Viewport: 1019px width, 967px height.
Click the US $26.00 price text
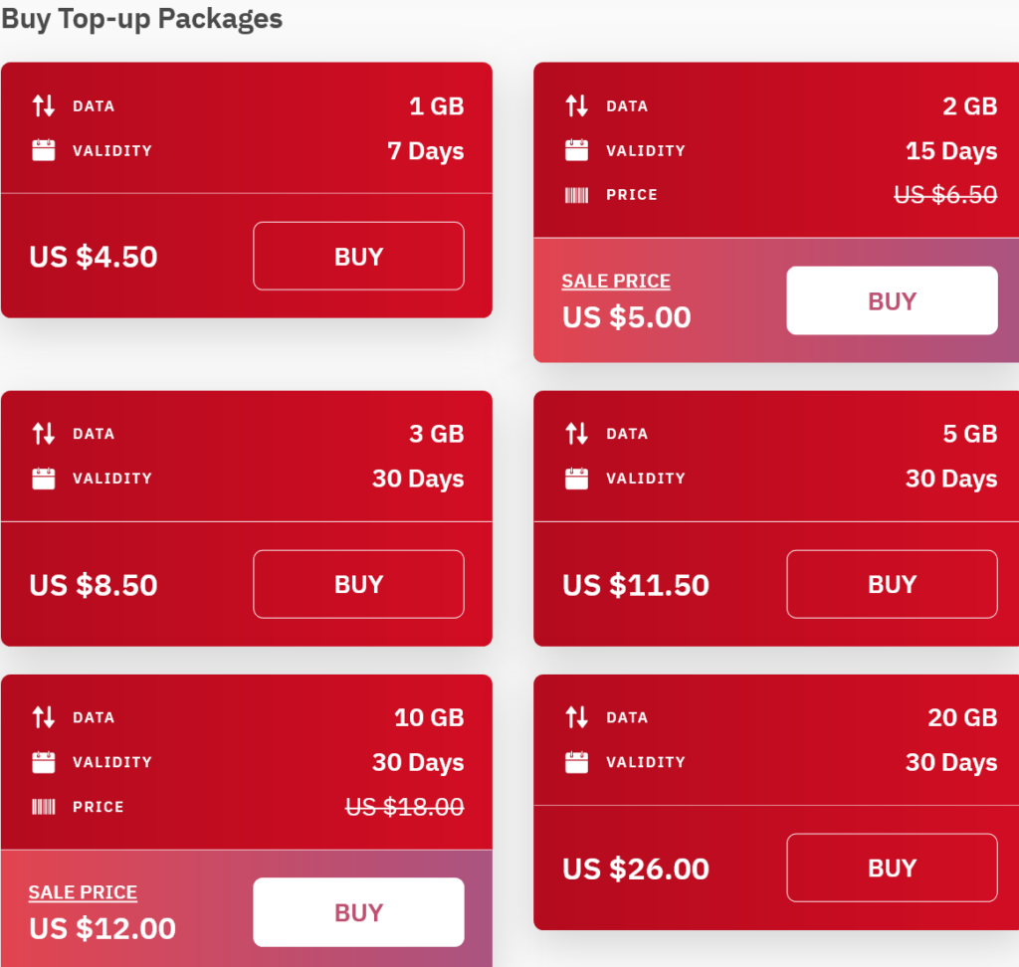click(x=636, y=869)
